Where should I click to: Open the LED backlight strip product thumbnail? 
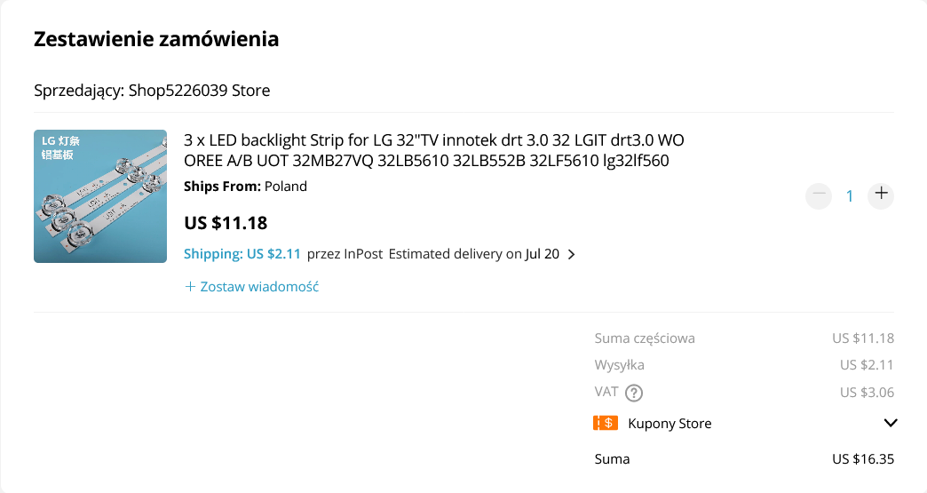pyautogui.click(x=100, y=196)
